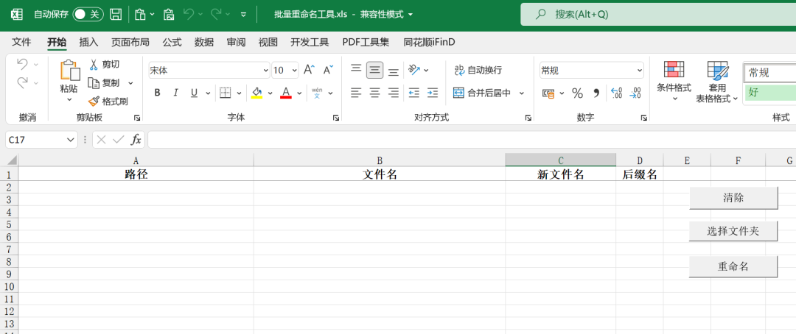796x334 pixels.
Task: Click the Increase Font Size icon
Action: pos(309,70)
